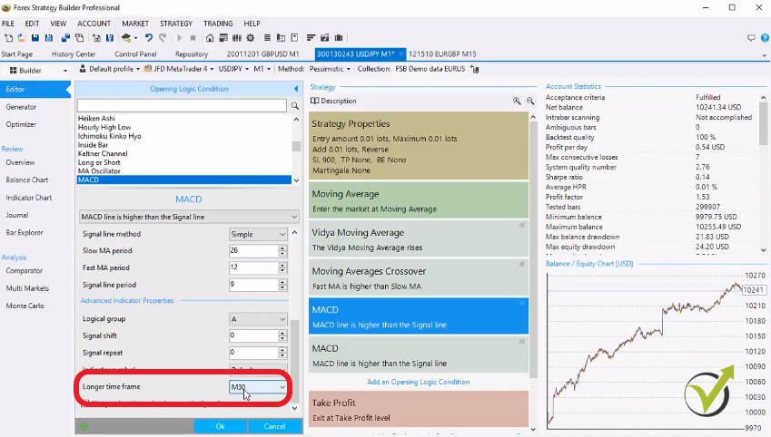Open the Optimizer section in sidebar
Screen dimensions: 771x437
tap(21, 125)
